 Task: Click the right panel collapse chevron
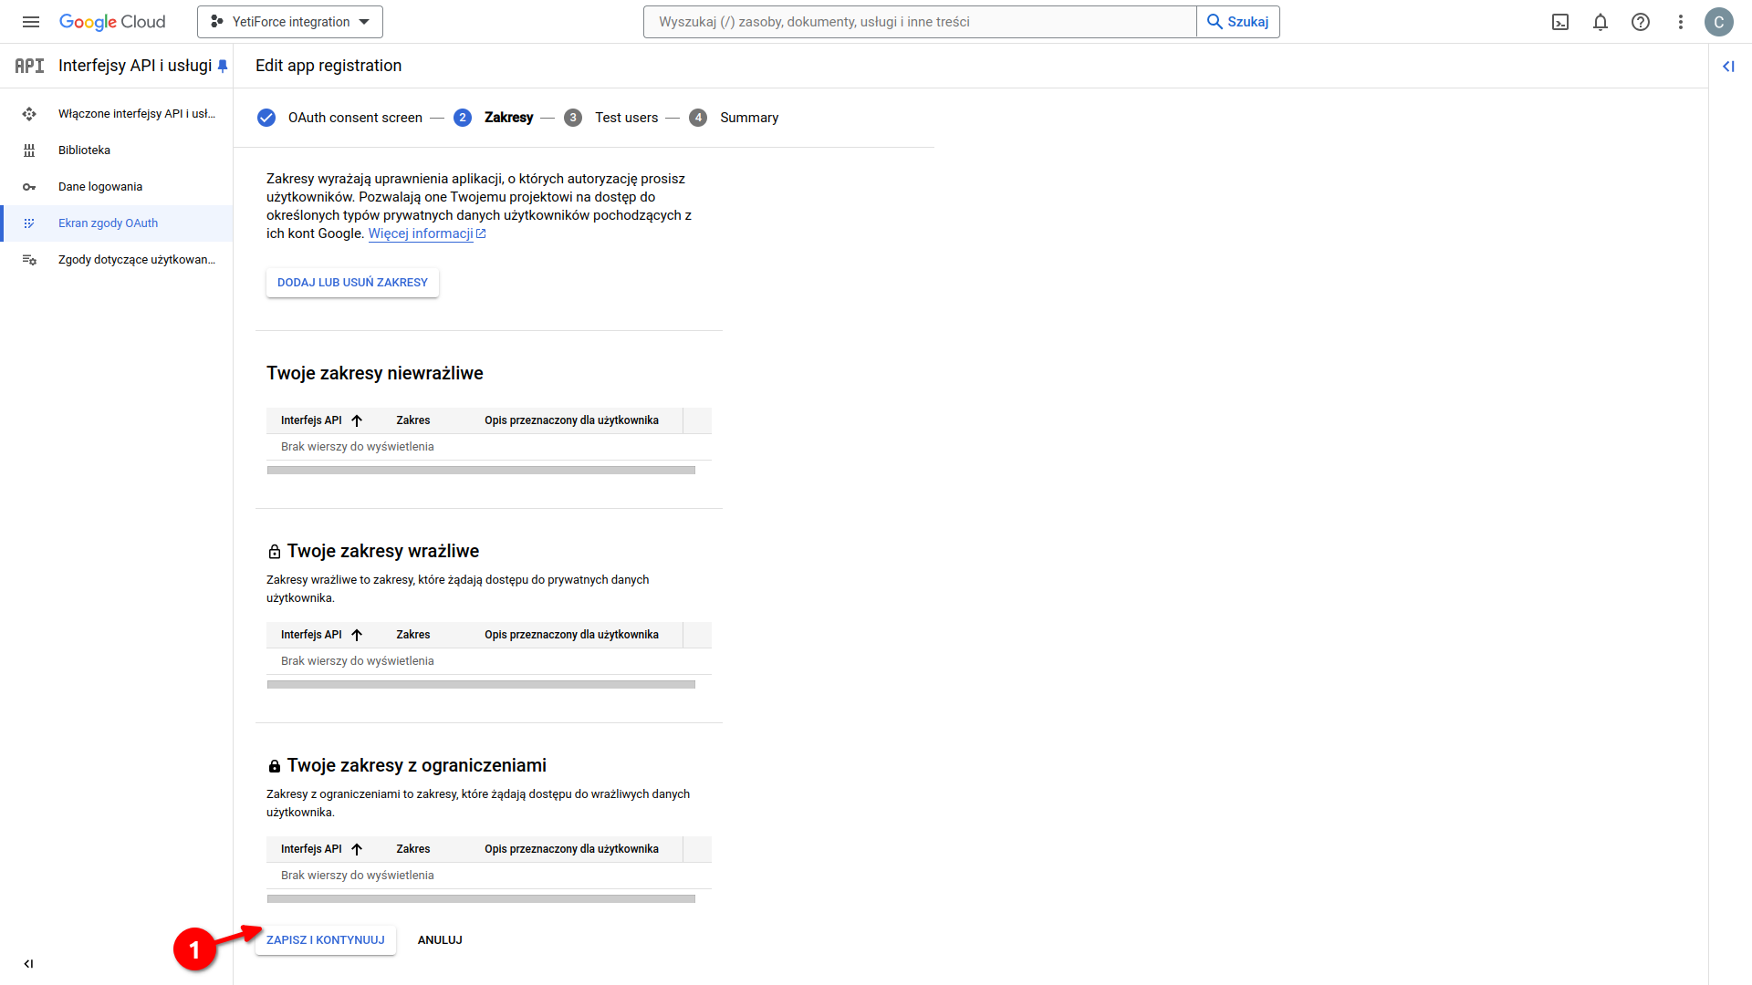pos(1728,67)
